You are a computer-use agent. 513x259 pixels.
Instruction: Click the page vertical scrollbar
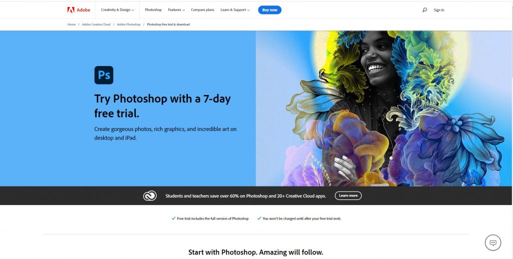[x=511, y=129]
